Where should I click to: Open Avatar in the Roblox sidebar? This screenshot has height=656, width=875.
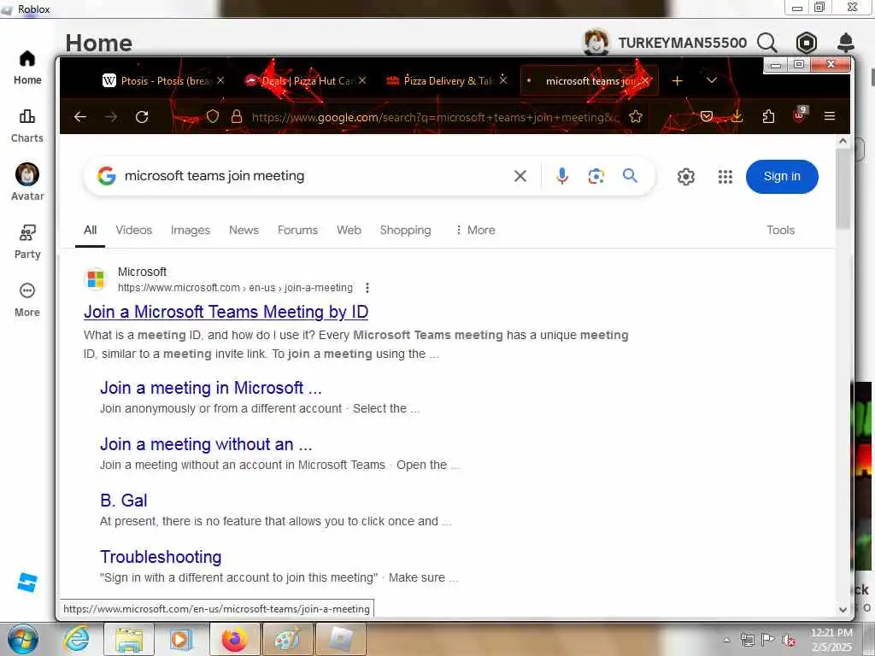point(27,183)
